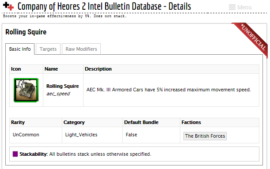Switch to the Targets tab
270x169 pixels.
pos(48,49)
